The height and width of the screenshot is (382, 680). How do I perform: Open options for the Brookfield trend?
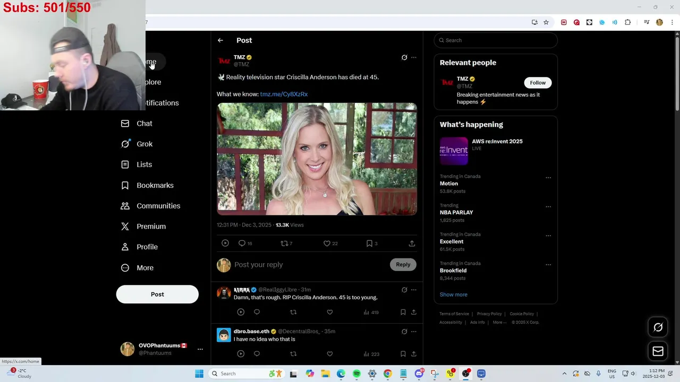tap(548, 264)
